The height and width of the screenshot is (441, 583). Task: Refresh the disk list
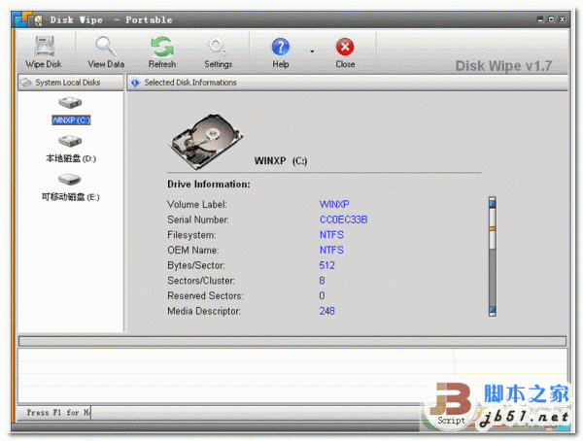coord(162,46)
